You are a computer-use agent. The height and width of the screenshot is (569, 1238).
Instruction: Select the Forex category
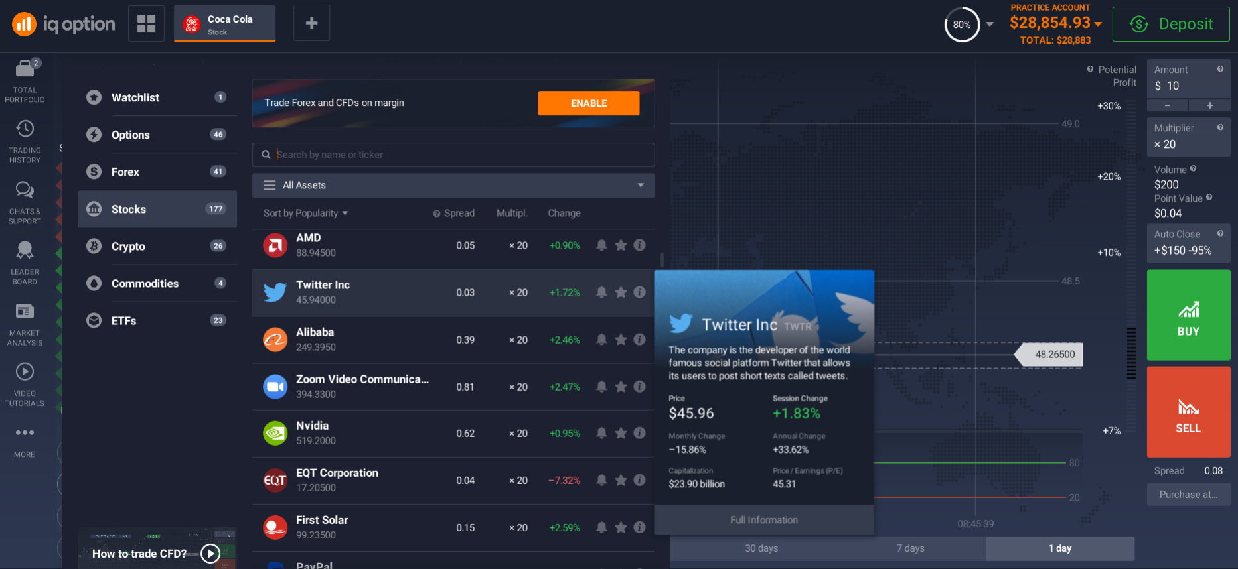[157, 172]
